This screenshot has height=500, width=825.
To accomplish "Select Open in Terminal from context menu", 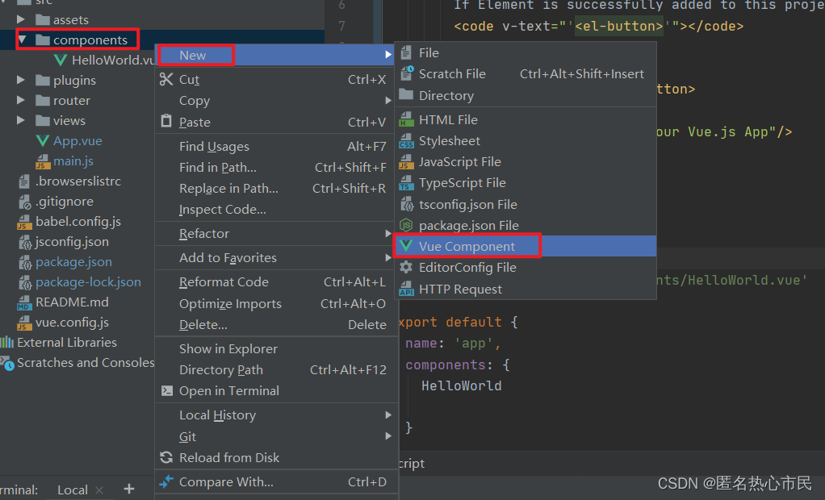I will point(229,390).
